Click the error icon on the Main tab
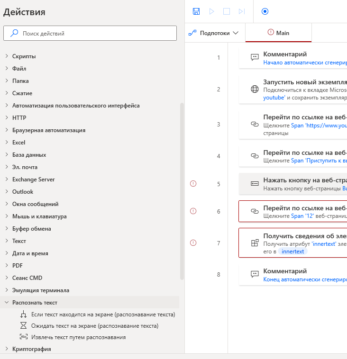The height and width of the screenshot is (359, 347). click(271, 33)
